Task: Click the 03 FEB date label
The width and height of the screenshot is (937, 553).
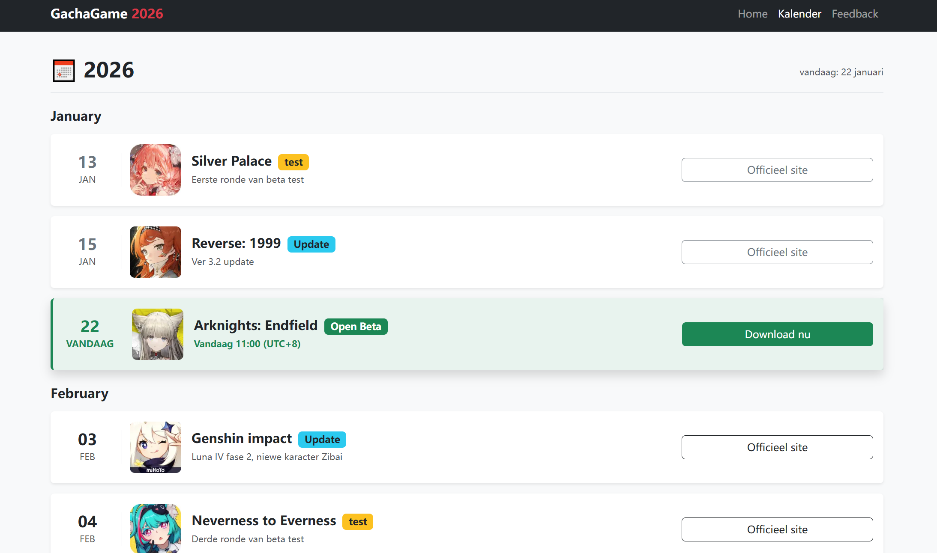Action: pos(87,447)
